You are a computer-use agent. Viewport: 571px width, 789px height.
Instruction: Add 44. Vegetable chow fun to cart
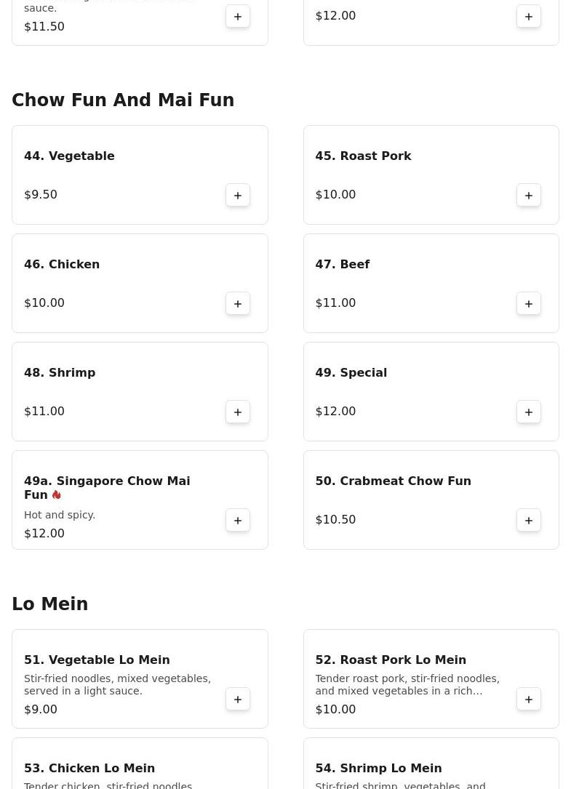pyautogui.click(x=238, y=195)
